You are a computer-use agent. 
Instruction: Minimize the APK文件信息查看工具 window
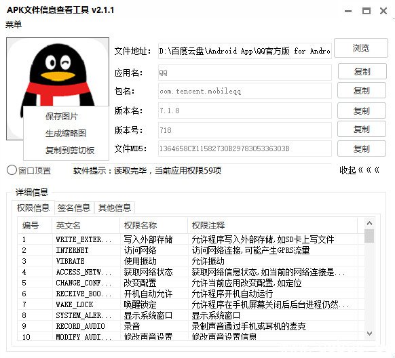click(x=348, y=11)
